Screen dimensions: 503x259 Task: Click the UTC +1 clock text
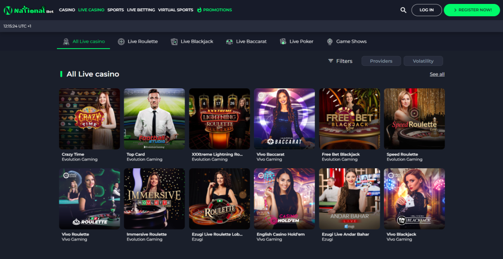pyautogui.click(x=17, y=26)
